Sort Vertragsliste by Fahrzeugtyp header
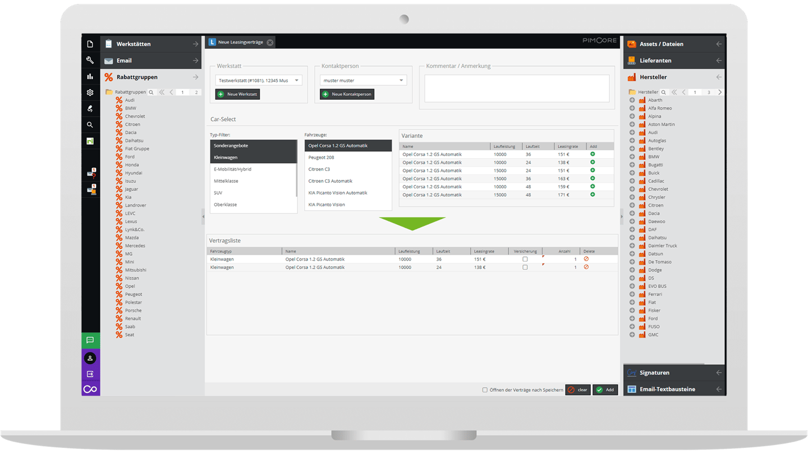808x454 pixels. [244, 251]
